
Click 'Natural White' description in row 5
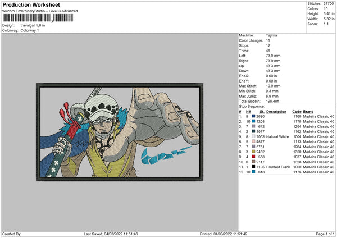[x=277, y=136]
